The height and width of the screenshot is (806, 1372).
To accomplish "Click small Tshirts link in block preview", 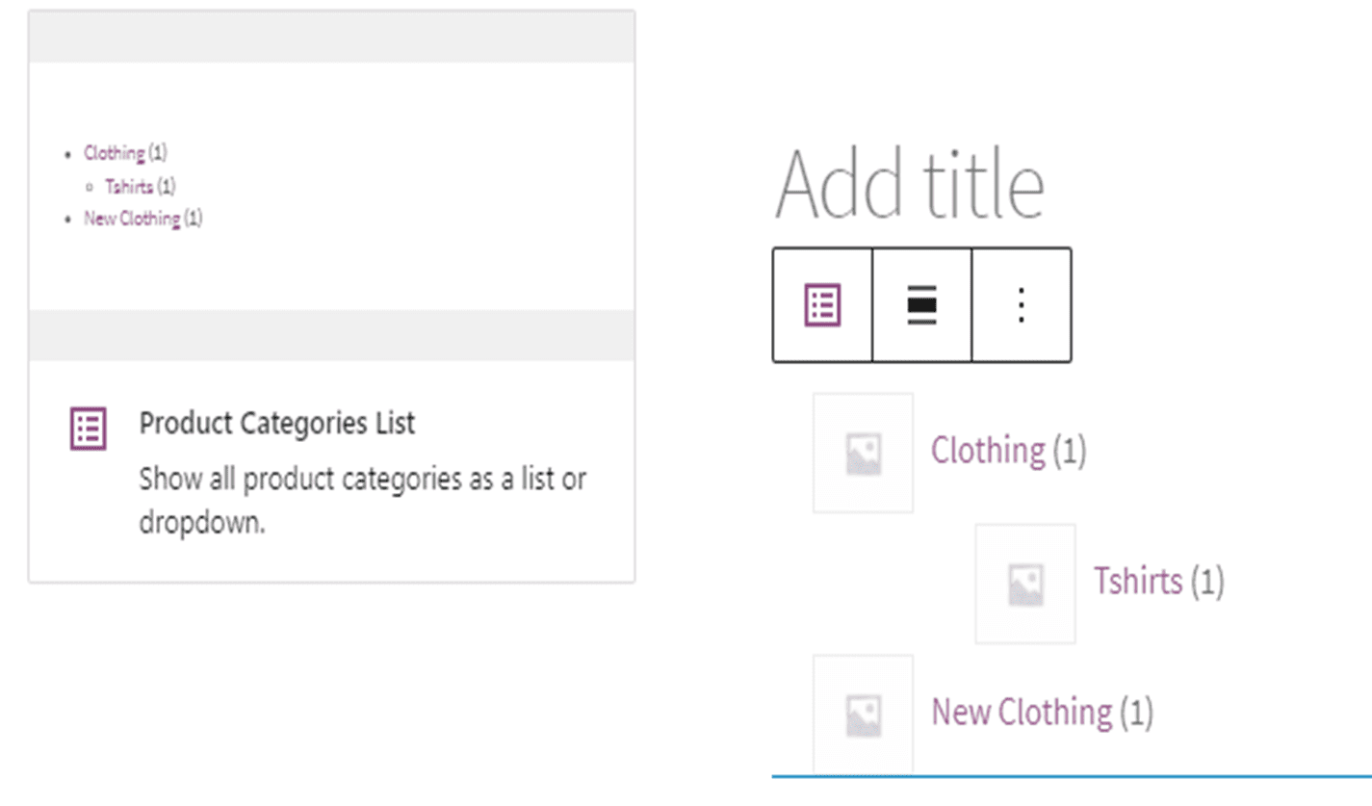I will [129, 186].
